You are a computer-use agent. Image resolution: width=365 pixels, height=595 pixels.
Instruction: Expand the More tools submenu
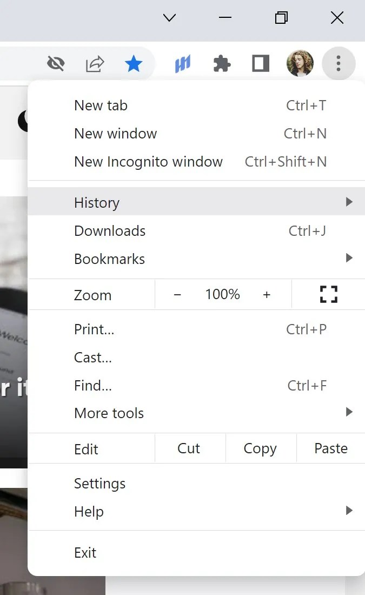pos(349,412)
